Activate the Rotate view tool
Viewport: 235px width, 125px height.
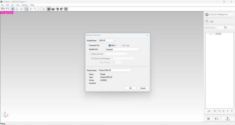[x=26, y=9]
